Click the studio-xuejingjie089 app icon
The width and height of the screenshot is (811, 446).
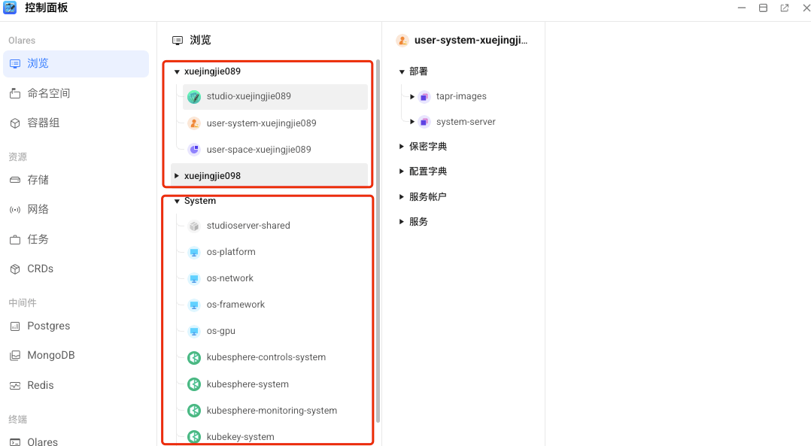[x=193, y=96]
